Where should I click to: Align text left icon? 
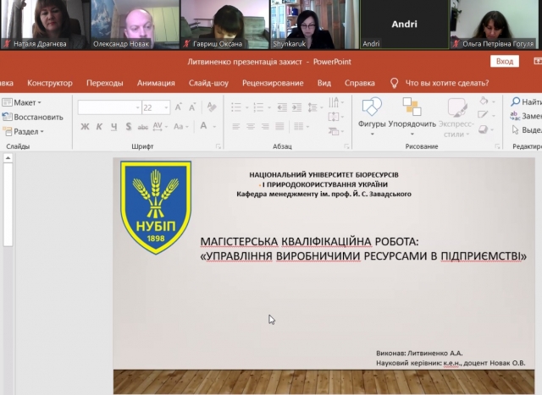point(236,127)
